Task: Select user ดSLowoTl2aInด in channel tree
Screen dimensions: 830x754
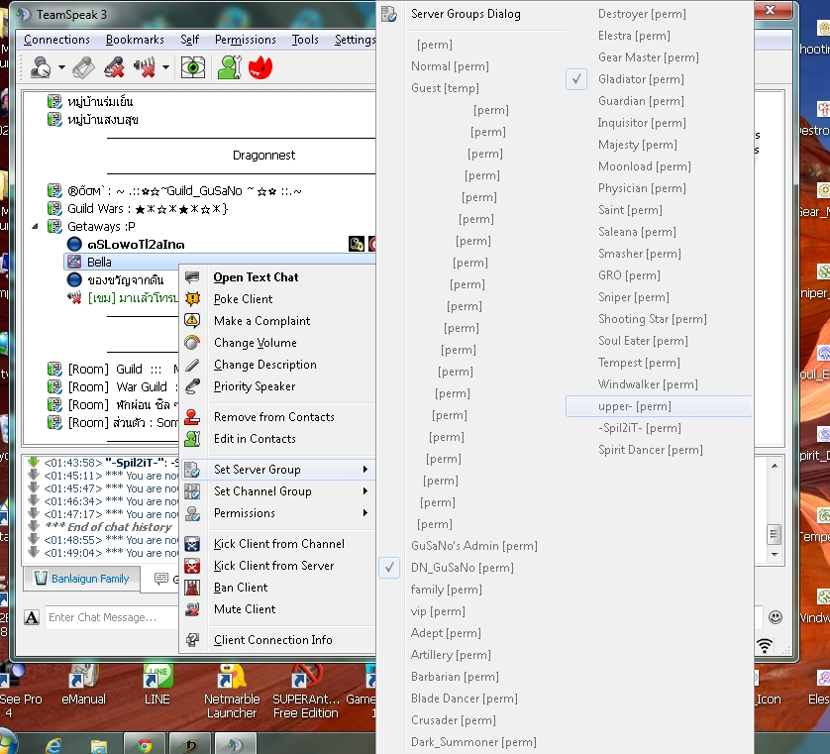Action: 136,244
